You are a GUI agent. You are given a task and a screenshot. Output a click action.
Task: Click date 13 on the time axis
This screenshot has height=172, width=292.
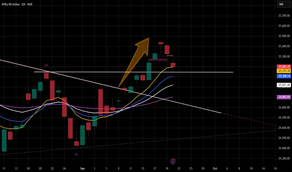(16, 169)
